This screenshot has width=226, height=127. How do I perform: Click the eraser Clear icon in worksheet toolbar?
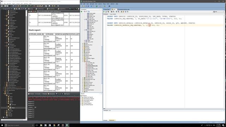coord(124,12)
